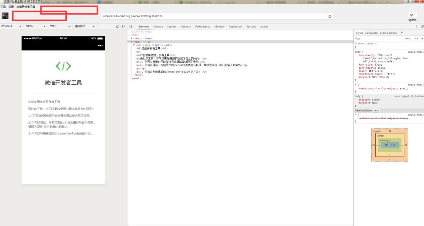Click the detach simulator window icon

pos(117,27)
